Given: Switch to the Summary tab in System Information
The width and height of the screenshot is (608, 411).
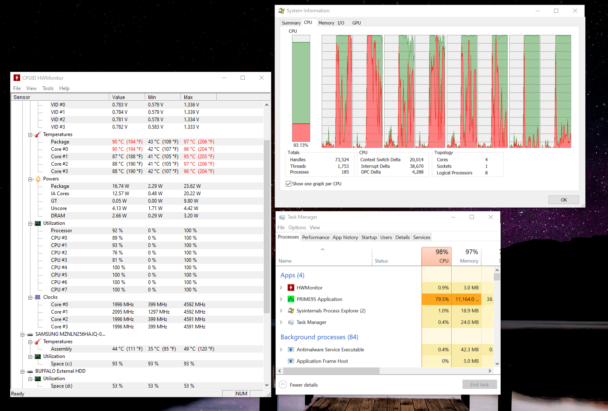Looking at the screenshot, I should 291,23.
